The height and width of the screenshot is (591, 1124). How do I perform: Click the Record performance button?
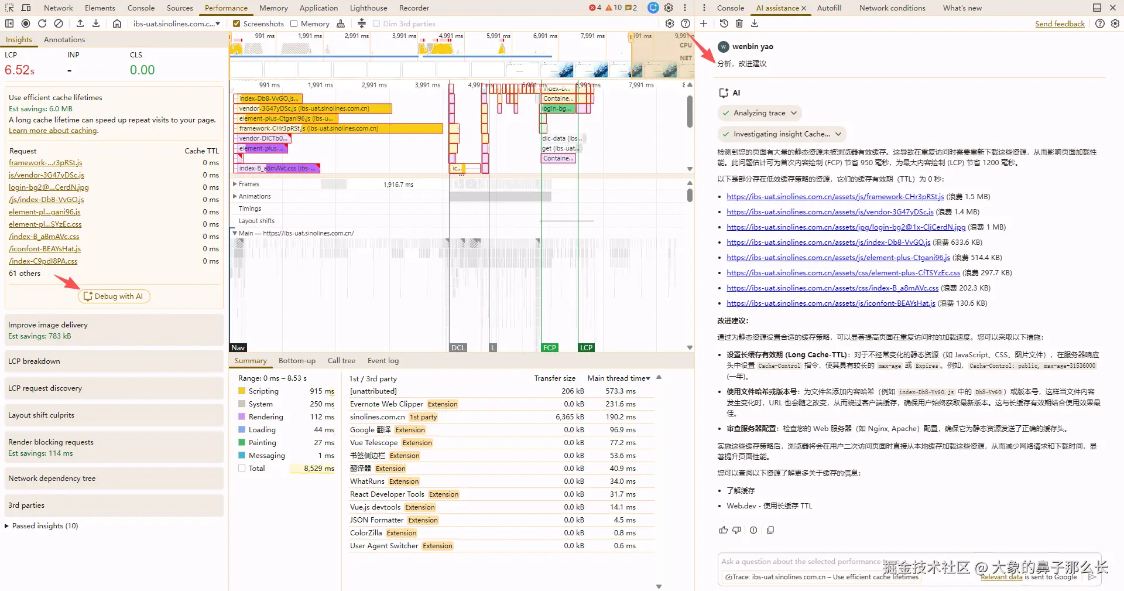[26, 23]
